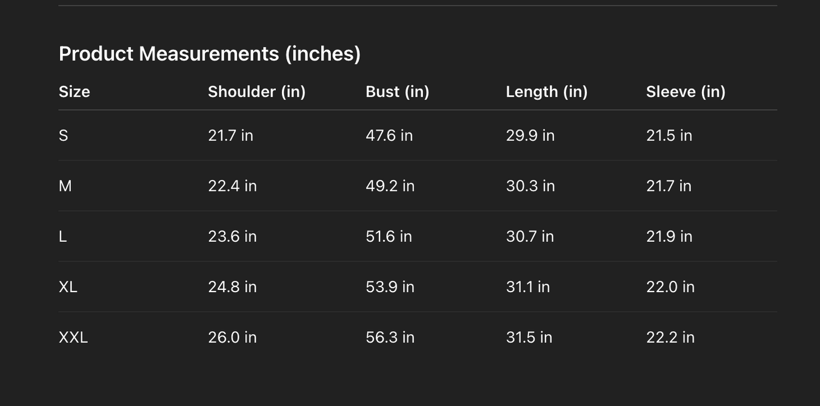Select the Shoulder (in) column header
Screen dimensions: 820x406
[256, 92]
